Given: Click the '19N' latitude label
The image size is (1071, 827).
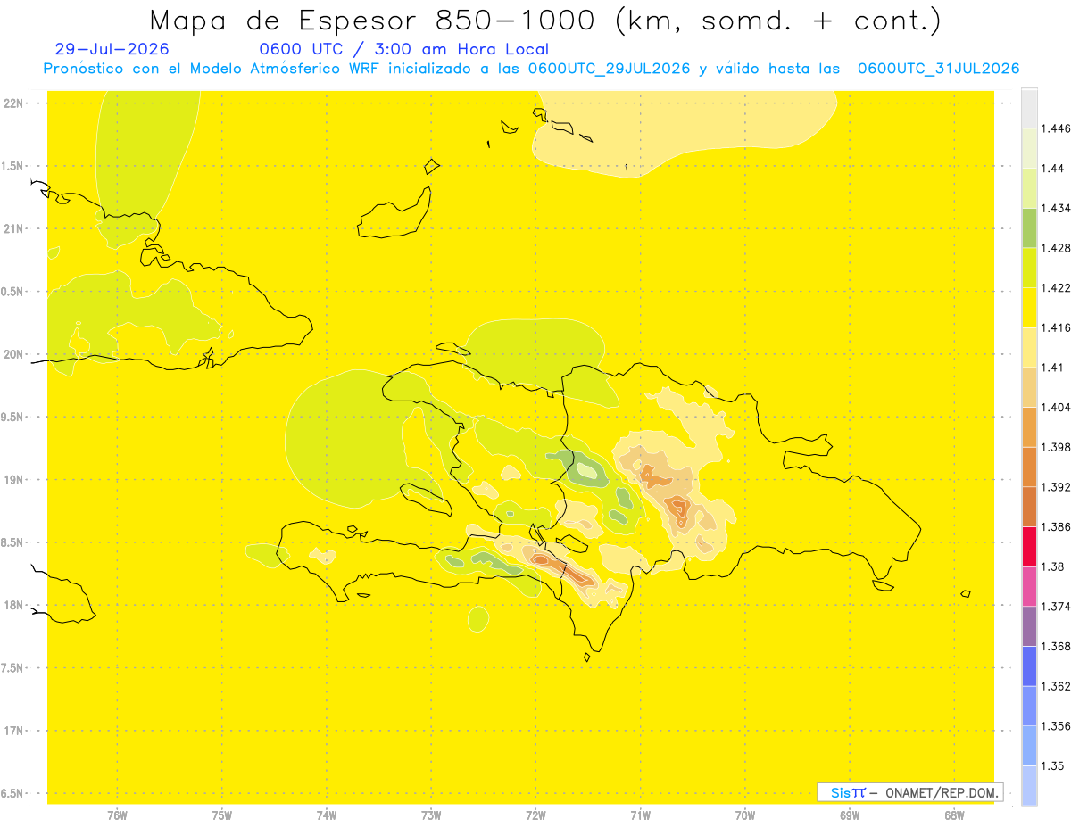Looking at the screenshot, I should [x=14, y=480].
